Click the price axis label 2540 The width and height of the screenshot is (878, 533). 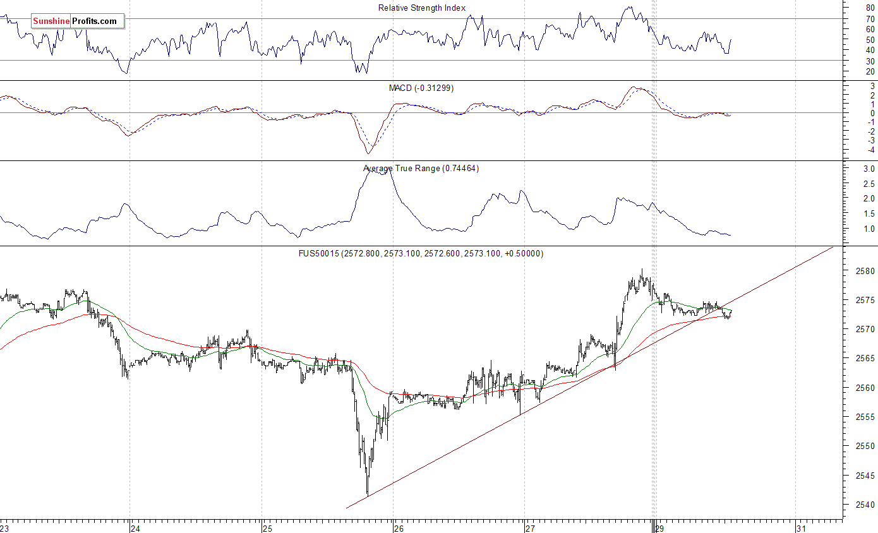click(x=866, y=505)
